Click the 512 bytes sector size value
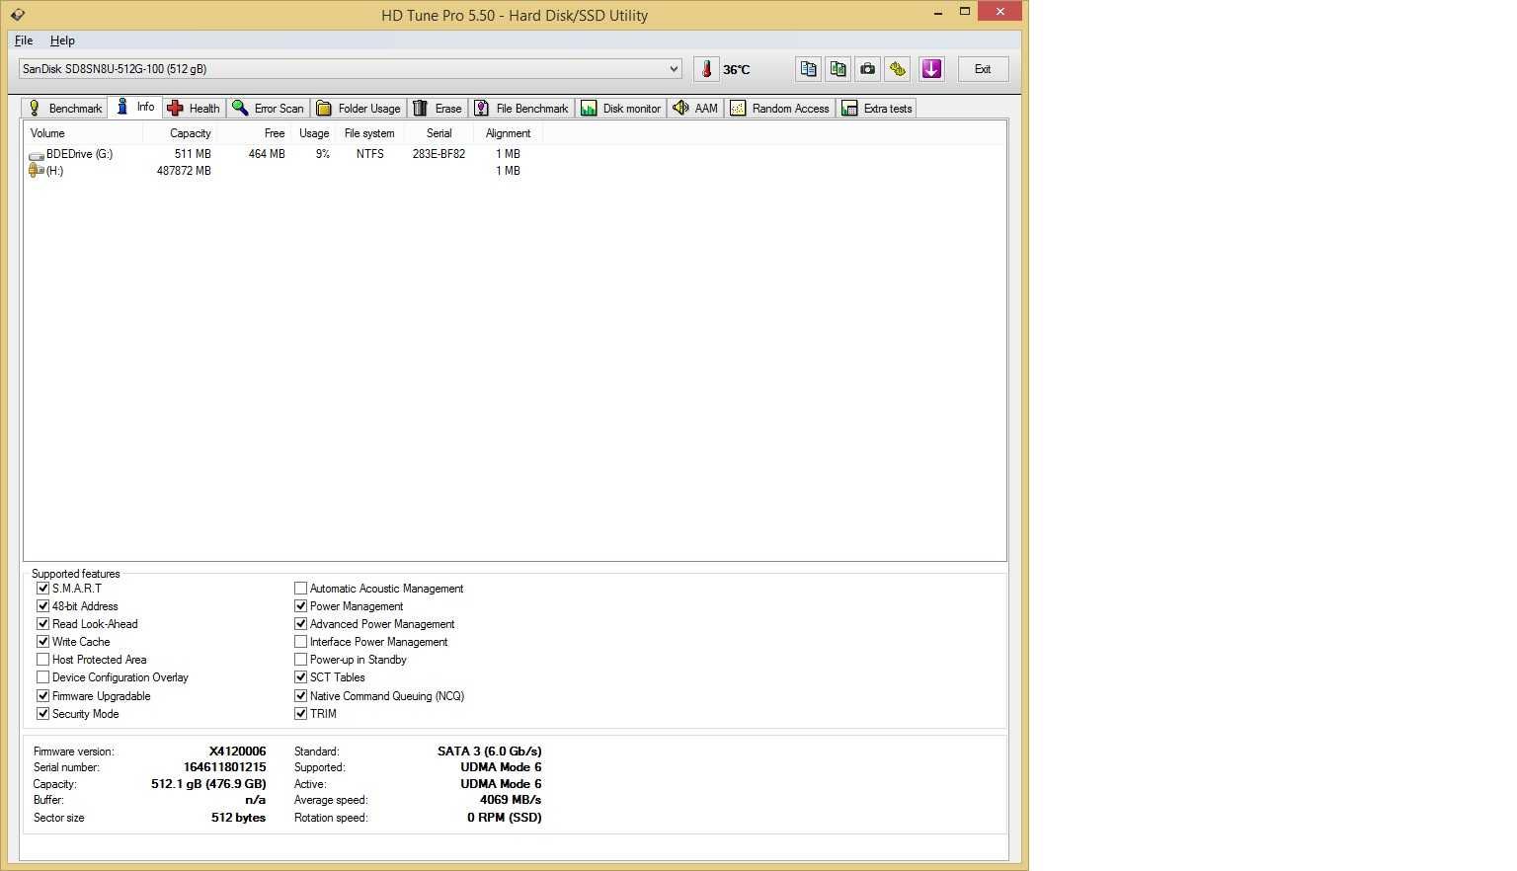Viewport: 1517px width, 871px height. 238,818
